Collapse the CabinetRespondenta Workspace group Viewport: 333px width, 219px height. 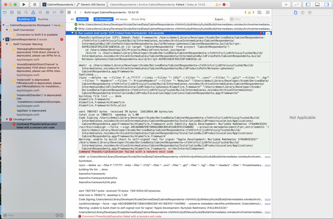[4, 25]
